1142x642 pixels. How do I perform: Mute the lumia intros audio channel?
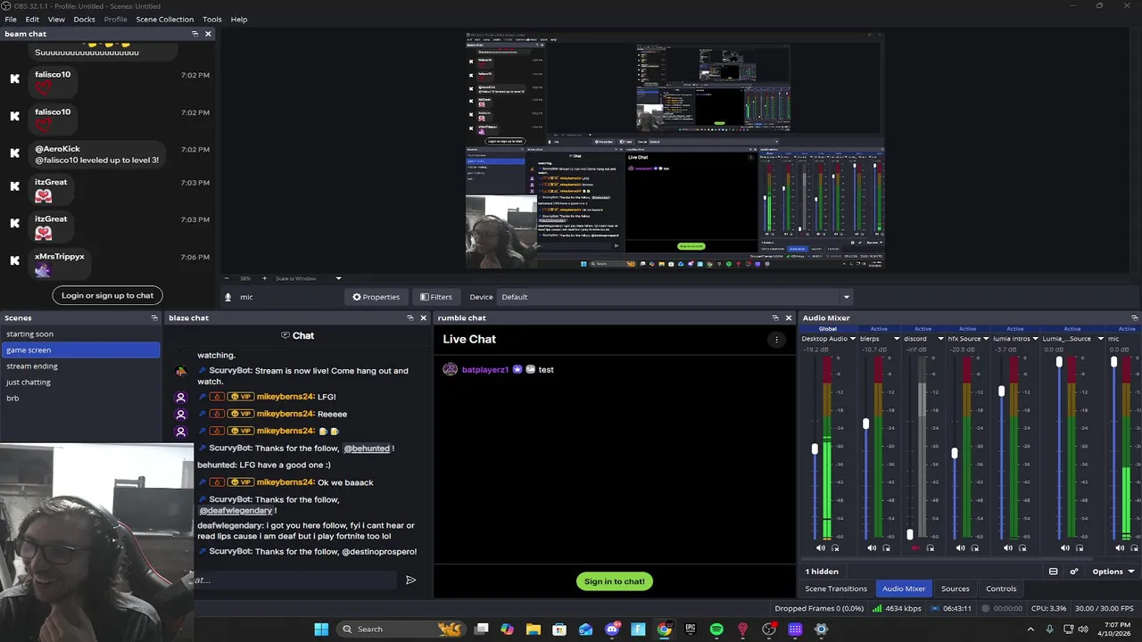(x=1008, y=548)
